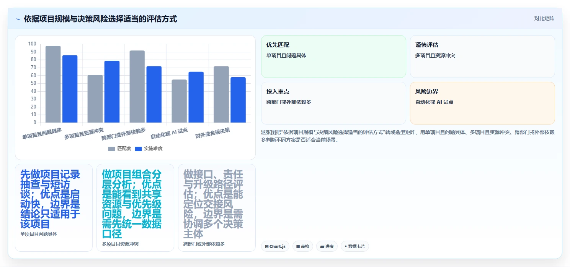Click the title 依据项目规模与决策风险选择适当的评估方式

[x=100, y=19]
